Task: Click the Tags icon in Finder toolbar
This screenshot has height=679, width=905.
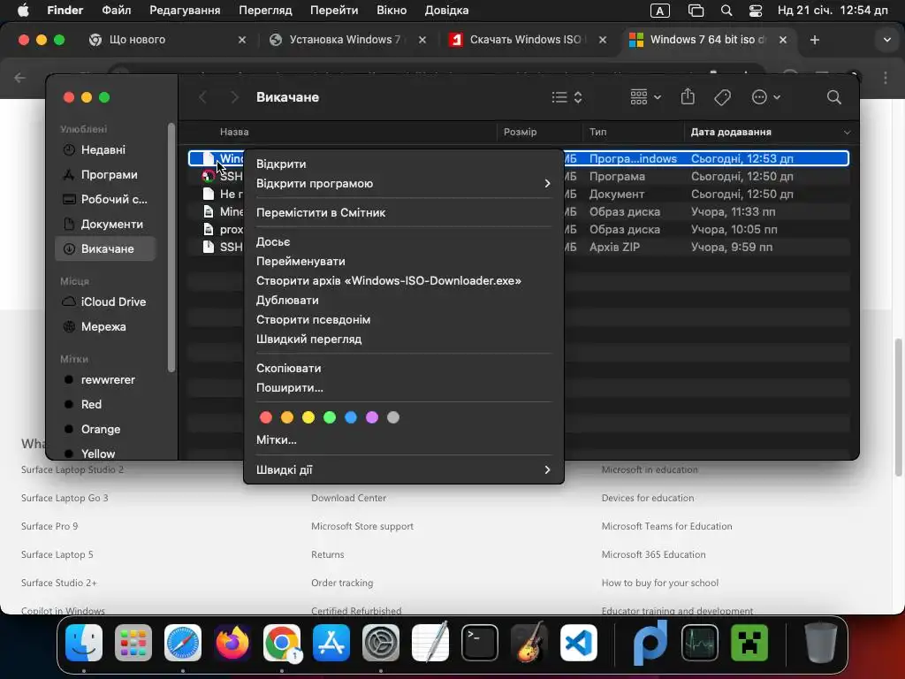Action: click(x=722, y=97)
